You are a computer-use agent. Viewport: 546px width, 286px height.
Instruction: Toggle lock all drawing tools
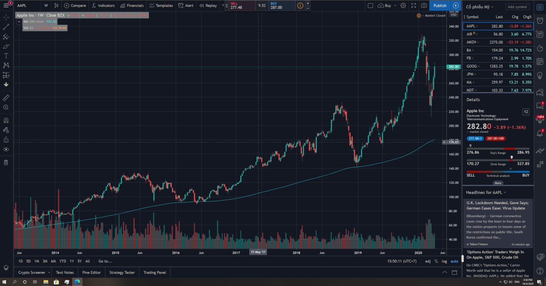click(6, 139)
